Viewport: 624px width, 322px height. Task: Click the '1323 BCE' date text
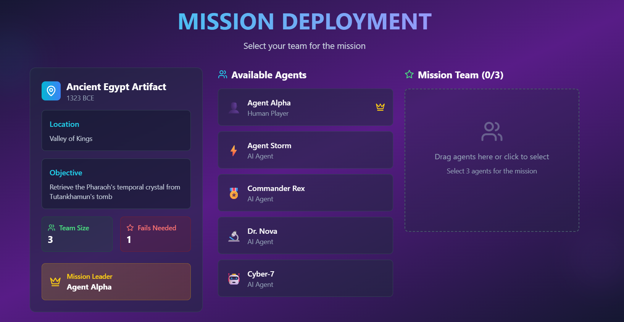click(80, 98)
